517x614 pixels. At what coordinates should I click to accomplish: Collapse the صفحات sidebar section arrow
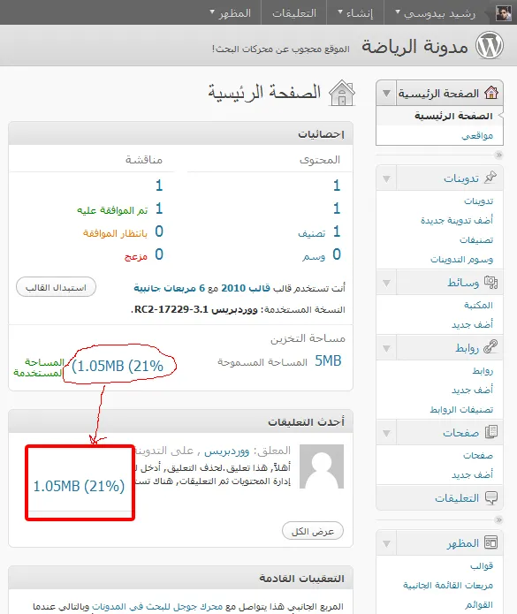[x=386, y=433]
